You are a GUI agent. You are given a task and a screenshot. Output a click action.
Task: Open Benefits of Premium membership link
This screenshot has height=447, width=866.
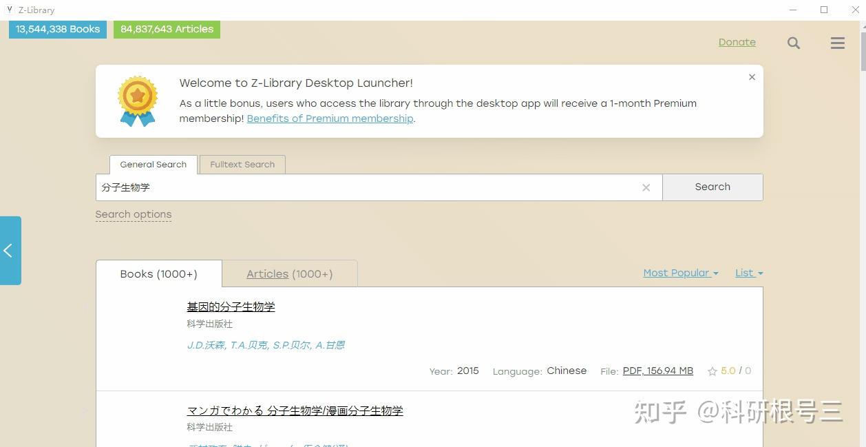[330, 118]
